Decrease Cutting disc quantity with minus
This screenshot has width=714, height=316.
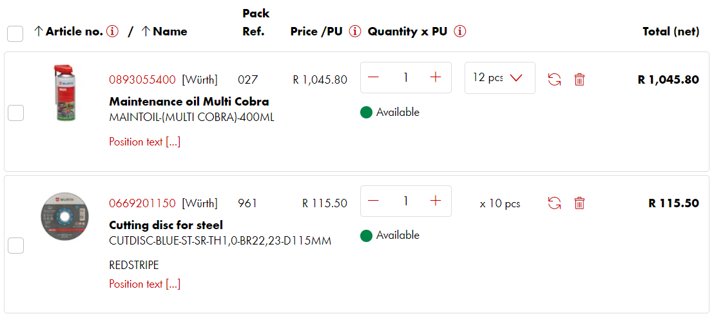373,201
